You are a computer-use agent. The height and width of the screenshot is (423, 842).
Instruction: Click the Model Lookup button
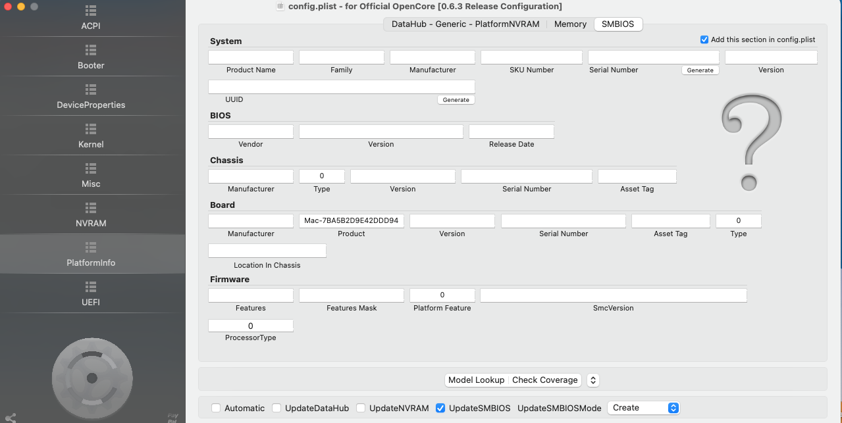point(477,380)
